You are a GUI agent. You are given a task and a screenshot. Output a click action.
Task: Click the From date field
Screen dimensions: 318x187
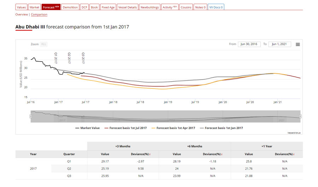[x=249, y=44]
